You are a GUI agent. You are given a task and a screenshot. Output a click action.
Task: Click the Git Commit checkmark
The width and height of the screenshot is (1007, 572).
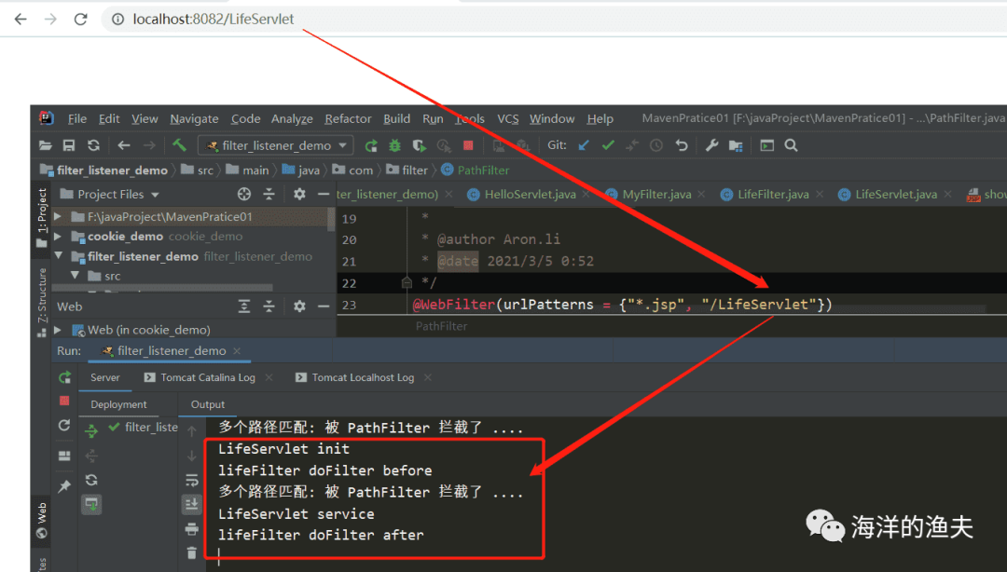coord(608,145)
